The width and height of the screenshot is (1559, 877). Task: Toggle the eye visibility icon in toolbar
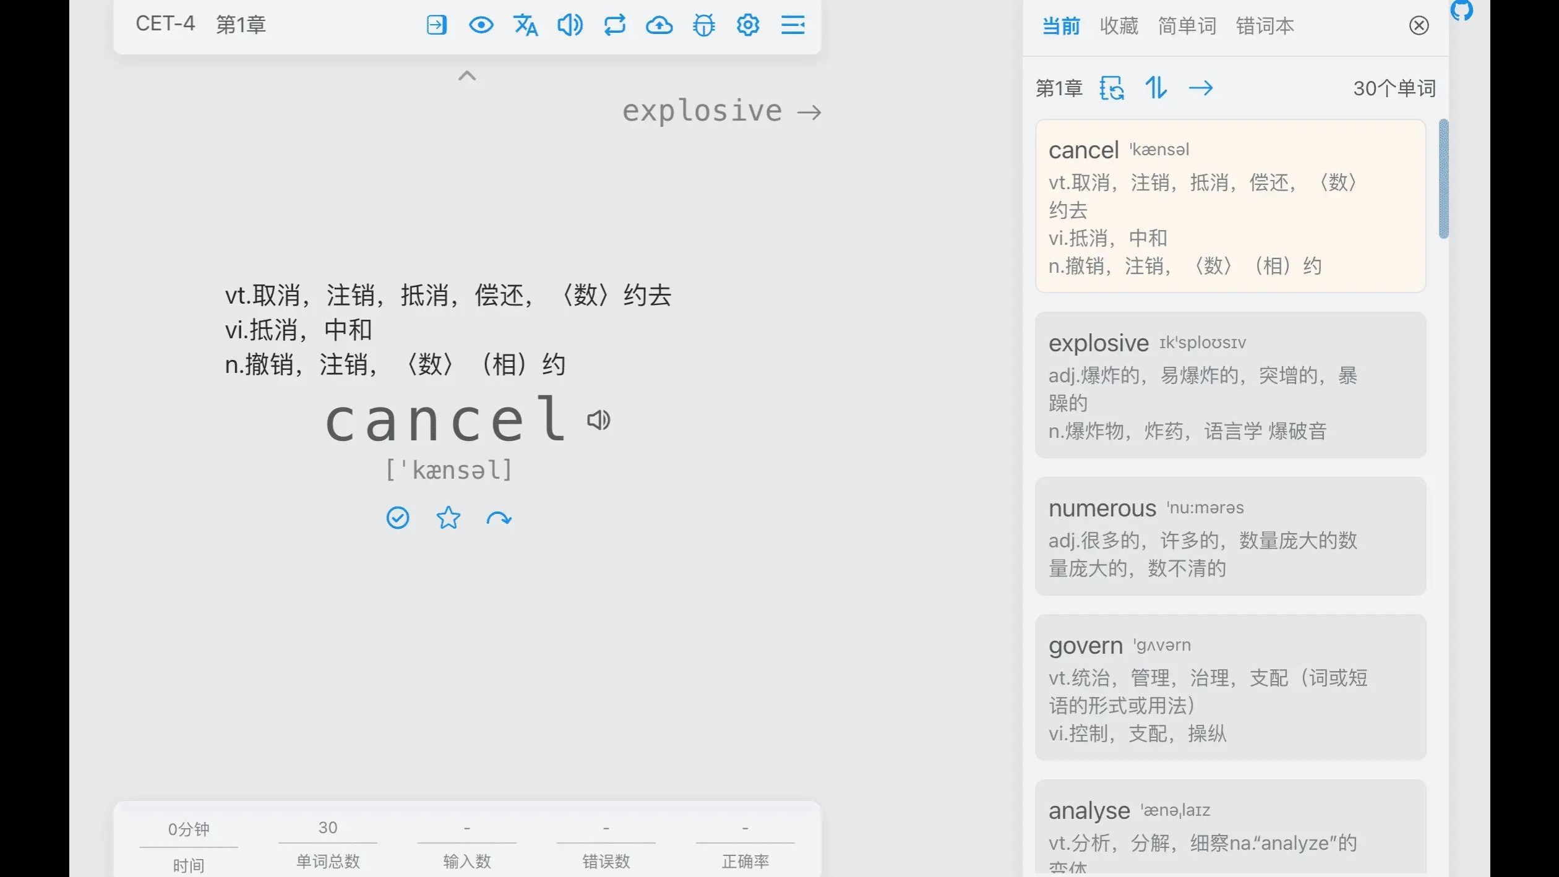(x=481, y=25)
